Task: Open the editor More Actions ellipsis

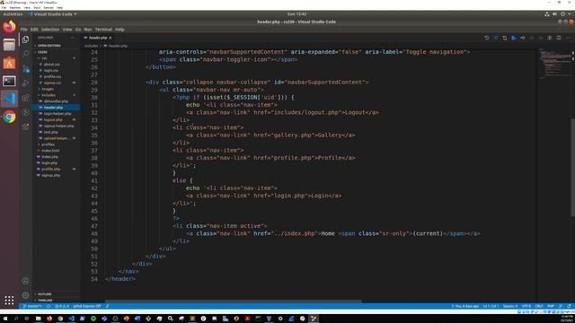Action: 568,38
